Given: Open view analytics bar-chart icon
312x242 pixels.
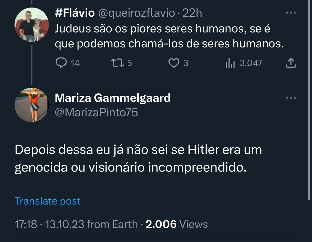Looking at the screenshot, I should tap(230, 63).
